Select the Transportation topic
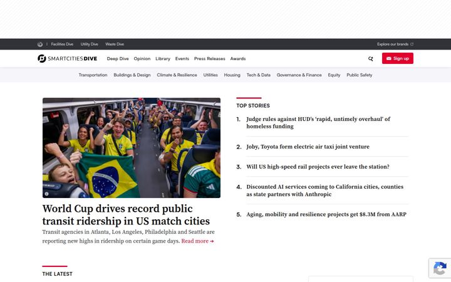Image resolution: width=451 pixels, height=282 pixels. pos(93,75)
